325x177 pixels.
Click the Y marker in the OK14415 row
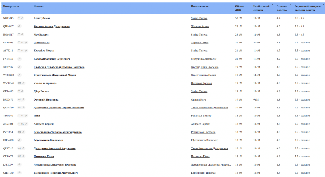19,91
